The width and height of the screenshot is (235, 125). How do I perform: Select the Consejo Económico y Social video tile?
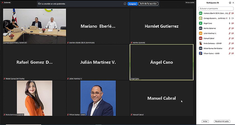[35, 26]
